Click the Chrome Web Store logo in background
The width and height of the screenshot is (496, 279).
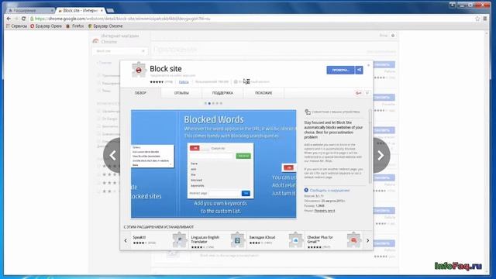96,40
